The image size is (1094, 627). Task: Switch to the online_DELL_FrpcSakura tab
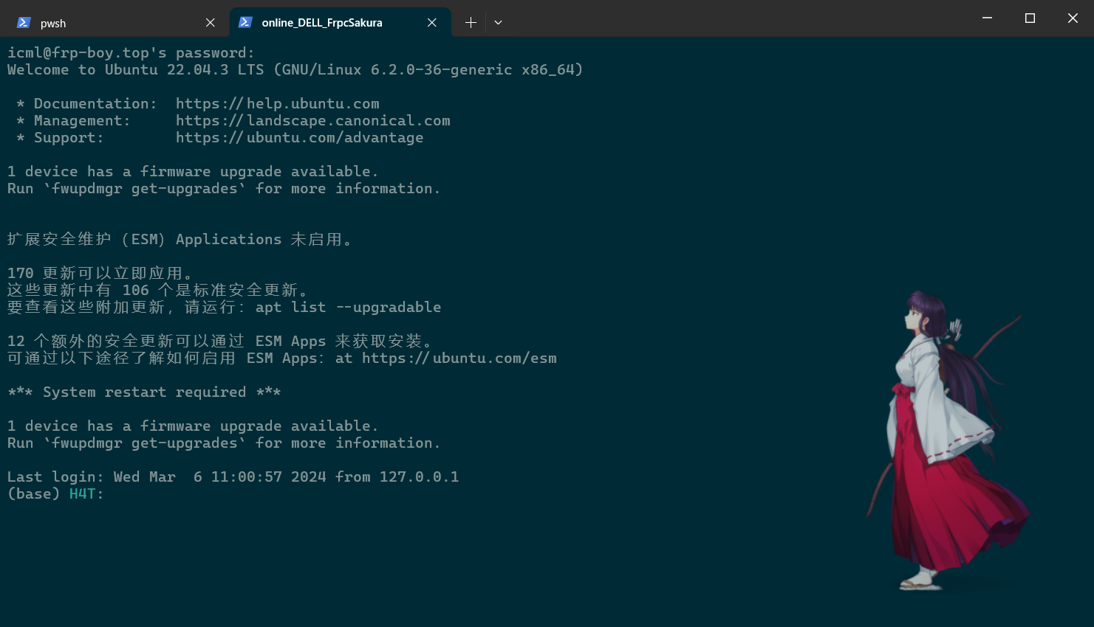tap(321, 23)
